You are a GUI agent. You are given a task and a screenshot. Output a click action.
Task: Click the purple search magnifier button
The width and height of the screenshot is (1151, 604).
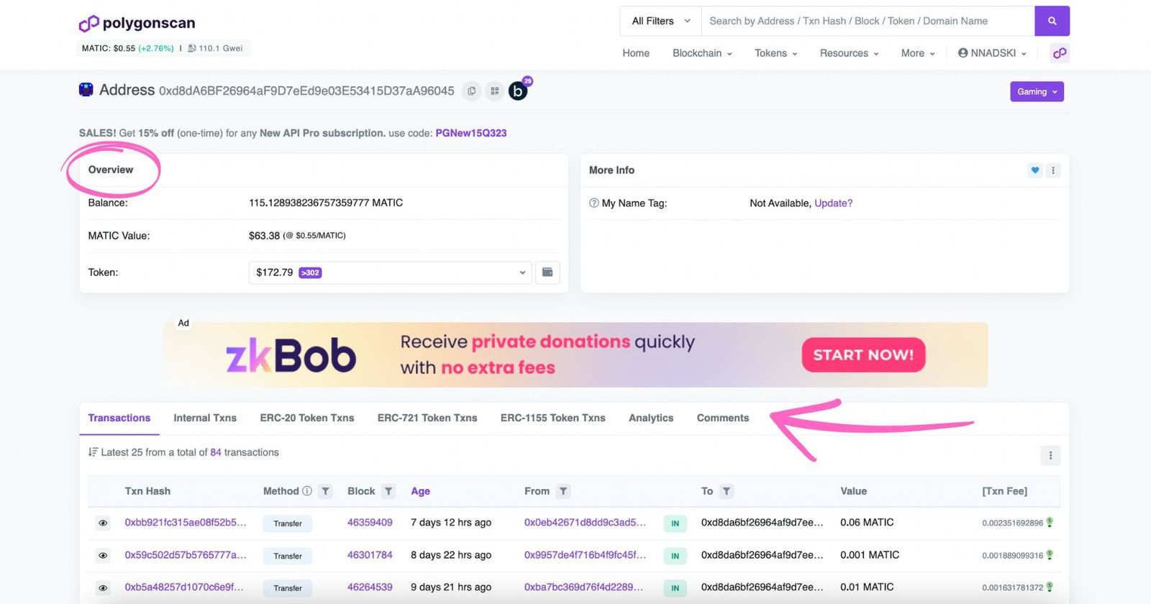click(x=1052, y=21)
